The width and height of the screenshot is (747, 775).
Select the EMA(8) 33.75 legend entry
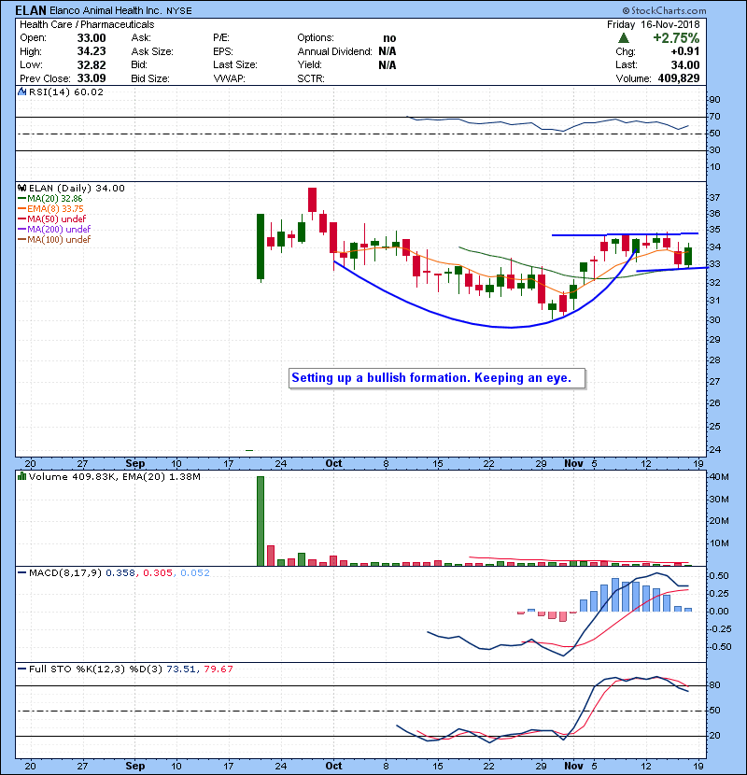[x=51, y=209]
